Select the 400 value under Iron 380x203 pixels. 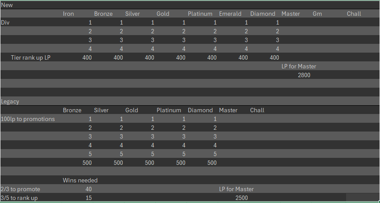[87, 58]
